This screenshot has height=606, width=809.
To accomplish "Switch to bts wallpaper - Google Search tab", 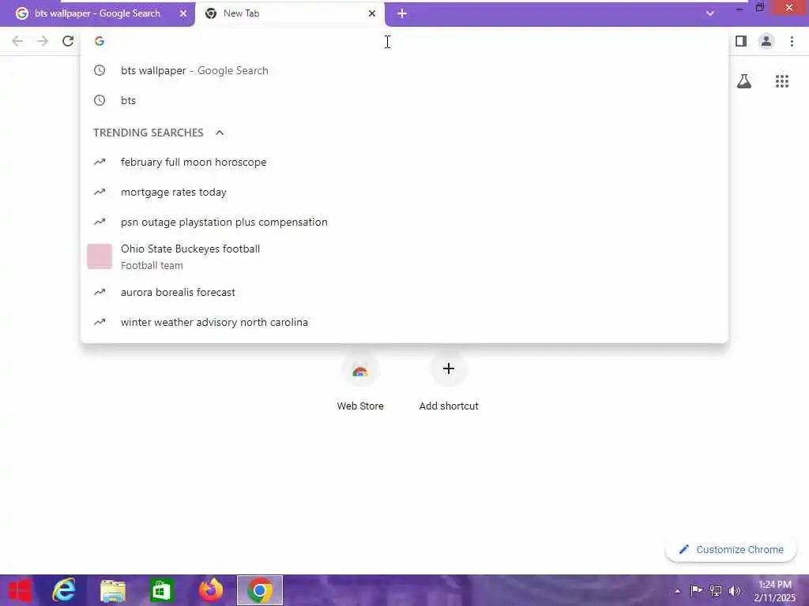I will coord(97,13).
